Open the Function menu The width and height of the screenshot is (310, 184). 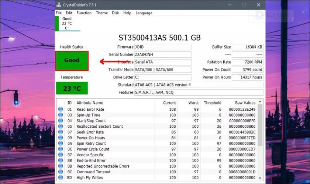point(84,13)
